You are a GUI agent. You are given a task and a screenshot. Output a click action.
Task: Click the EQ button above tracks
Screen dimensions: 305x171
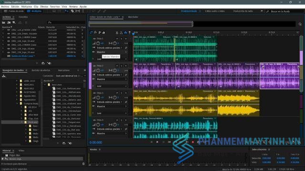coord(104,33)
